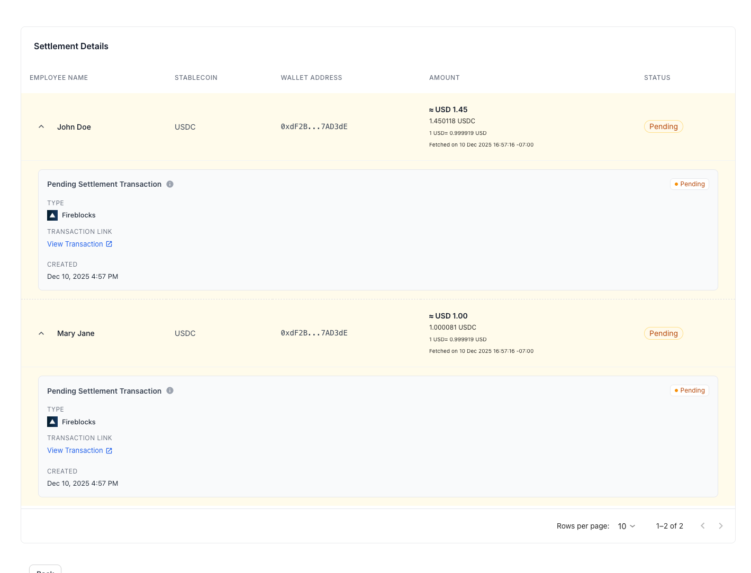751x573 pixels.
Task: Click the Back button at bottom
Action: click(x=46, y=569)
